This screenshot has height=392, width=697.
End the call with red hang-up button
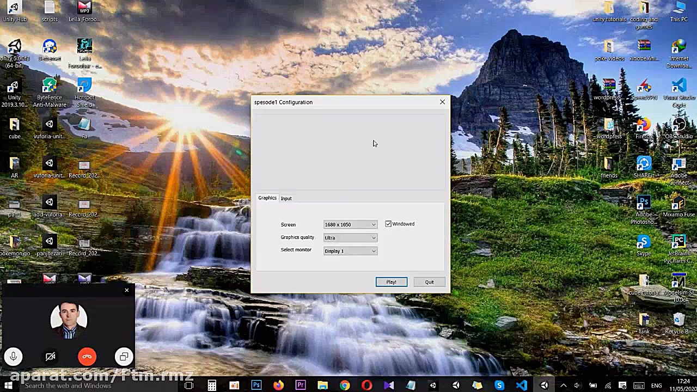pyautogui.click(x=87, y=357)
